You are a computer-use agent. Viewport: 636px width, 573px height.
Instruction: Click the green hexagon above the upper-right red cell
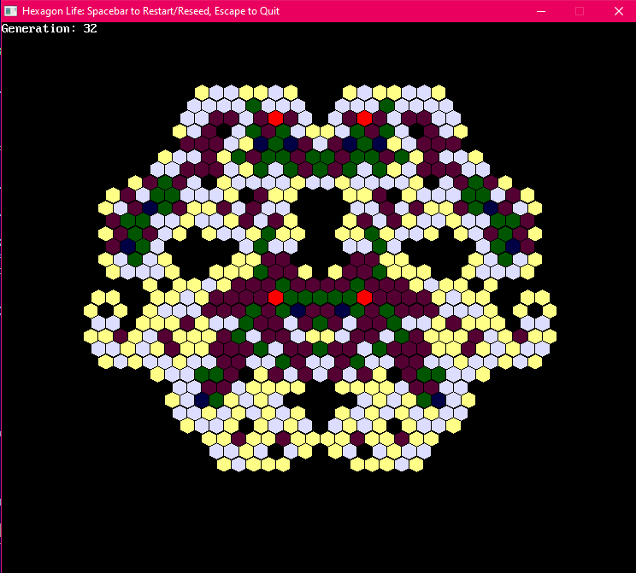pyautogui.click(x=386, y=105)
